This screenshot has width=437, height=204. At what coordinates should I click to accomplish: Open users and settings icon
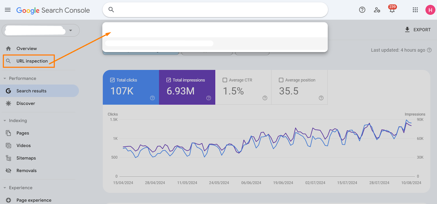[x=377, y=10]
